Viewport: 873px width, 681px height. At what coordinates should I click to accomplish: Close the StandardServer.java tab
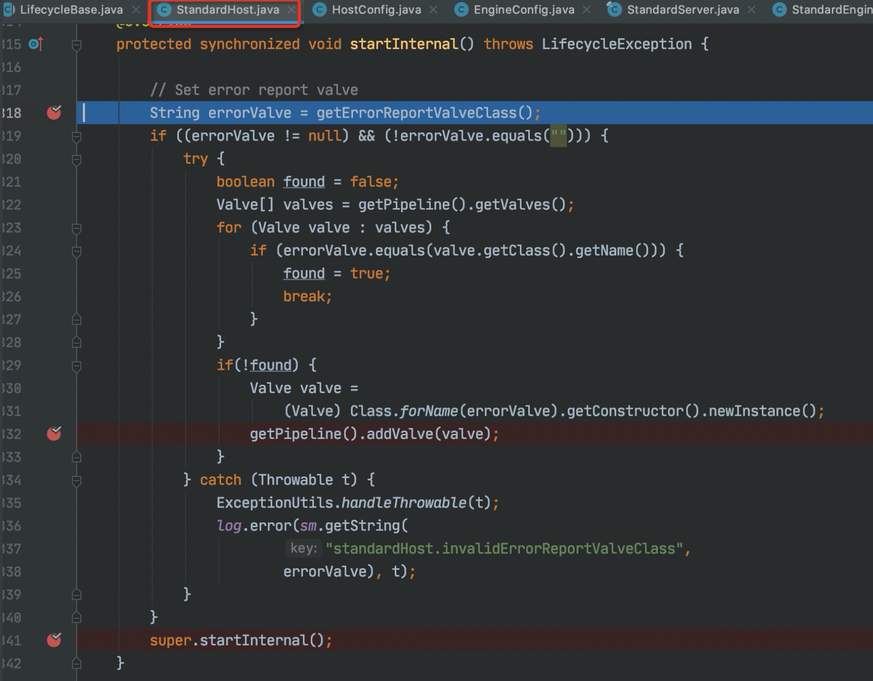(x=751, y=10)
